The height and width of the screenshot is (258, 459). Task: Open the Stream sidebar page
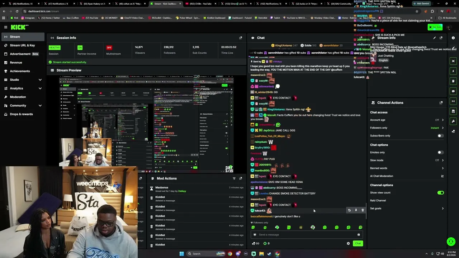pos(23,37)
